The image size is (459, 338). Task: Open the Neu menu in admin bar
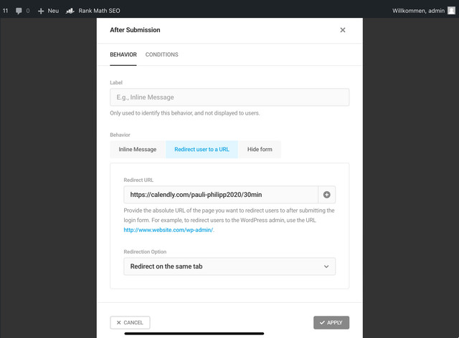tap(53, 11)
